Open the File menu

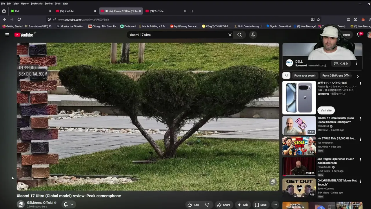(3, 3)
